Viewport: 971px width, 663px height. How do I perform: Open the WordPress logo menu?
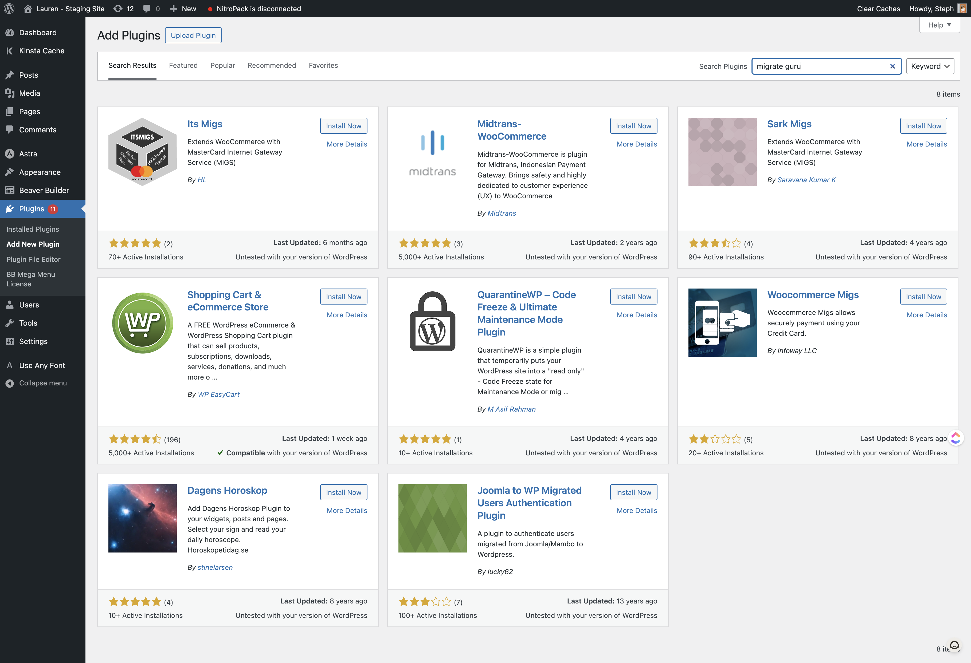coord(9,8)
